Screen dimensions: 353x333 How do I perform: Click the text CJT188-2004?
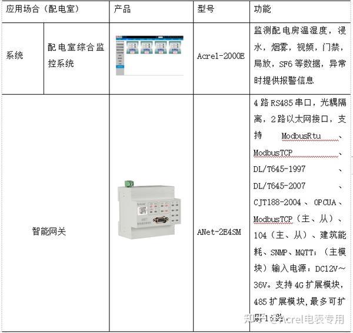(x=277, y=203)
